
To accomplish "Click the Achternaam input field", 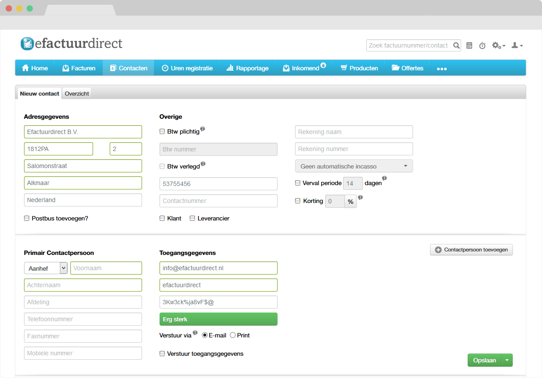I will point(83,285).
